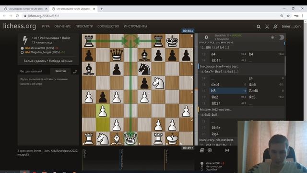This screenshot has width=307, height=173.
Task: Click the personal notes text area
Action: tap(48, 110)
